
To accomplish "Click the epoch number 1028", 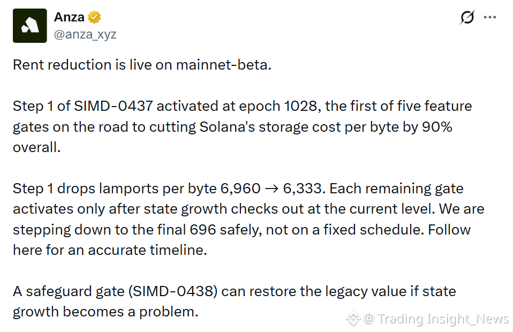I will pyautogui.click(x=303, y=106).
